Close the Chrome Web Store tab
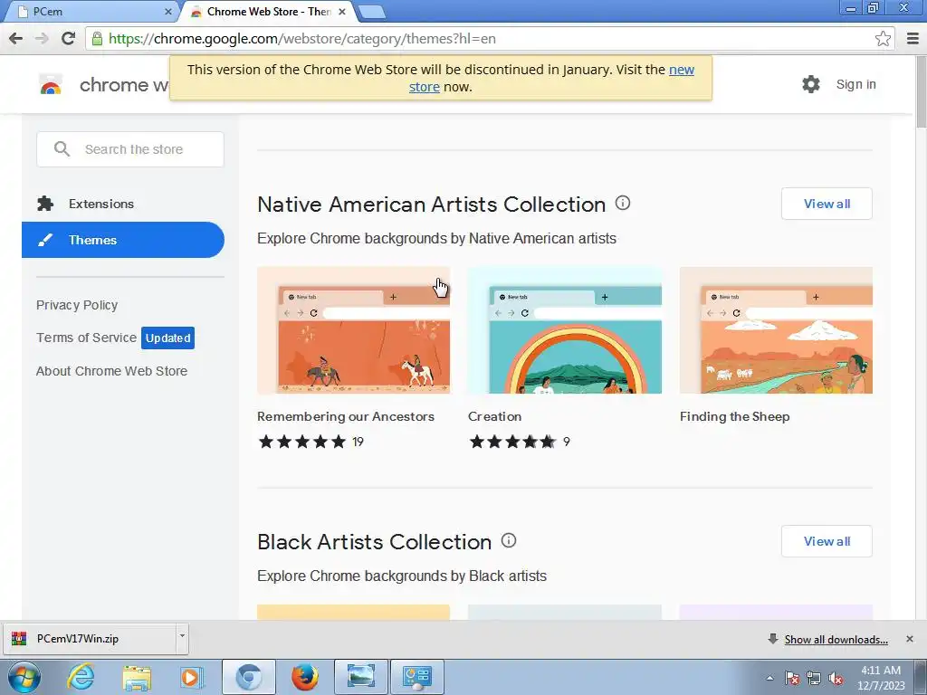Viewport: 927px width, 695px height. point(341,11)
